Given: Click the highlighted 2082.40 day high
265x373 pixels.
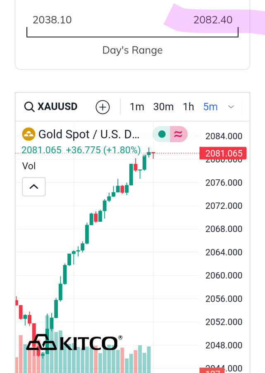Looking at the screenshot, I should click(212, 19).
